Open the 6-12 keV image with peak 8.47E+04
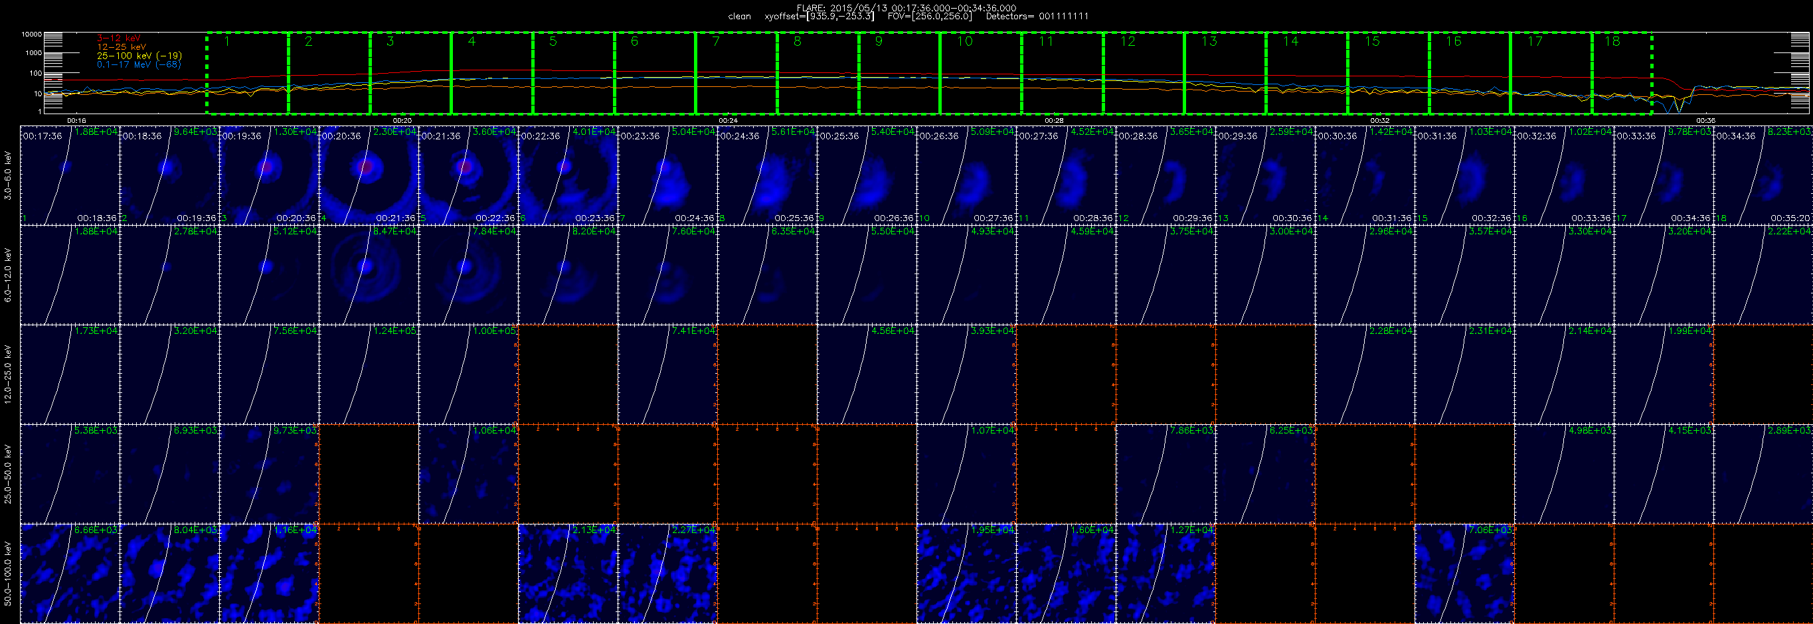The height and width of the screenshot is (624, 1813). tap(369, 275)
